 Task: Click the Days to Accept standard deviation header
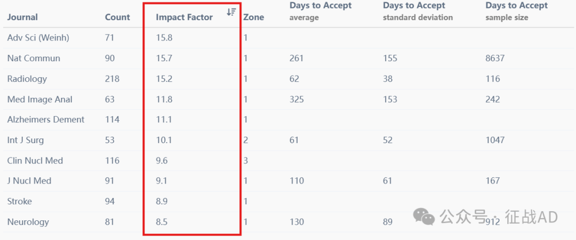[x=418, y=11]
